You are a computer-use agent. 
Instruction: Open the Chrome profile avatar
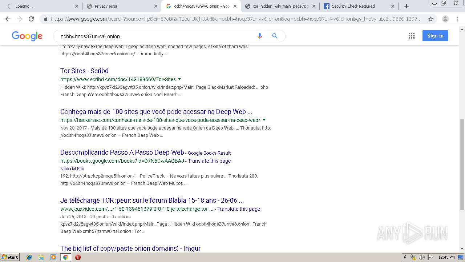445,19
